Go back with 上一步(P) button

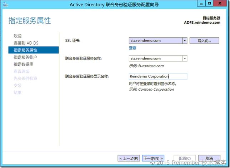(129, 158)
